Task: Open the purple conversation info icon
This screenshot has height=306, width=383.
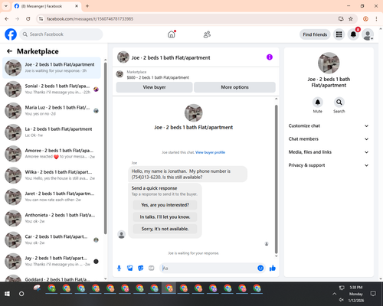Action: 270,57
